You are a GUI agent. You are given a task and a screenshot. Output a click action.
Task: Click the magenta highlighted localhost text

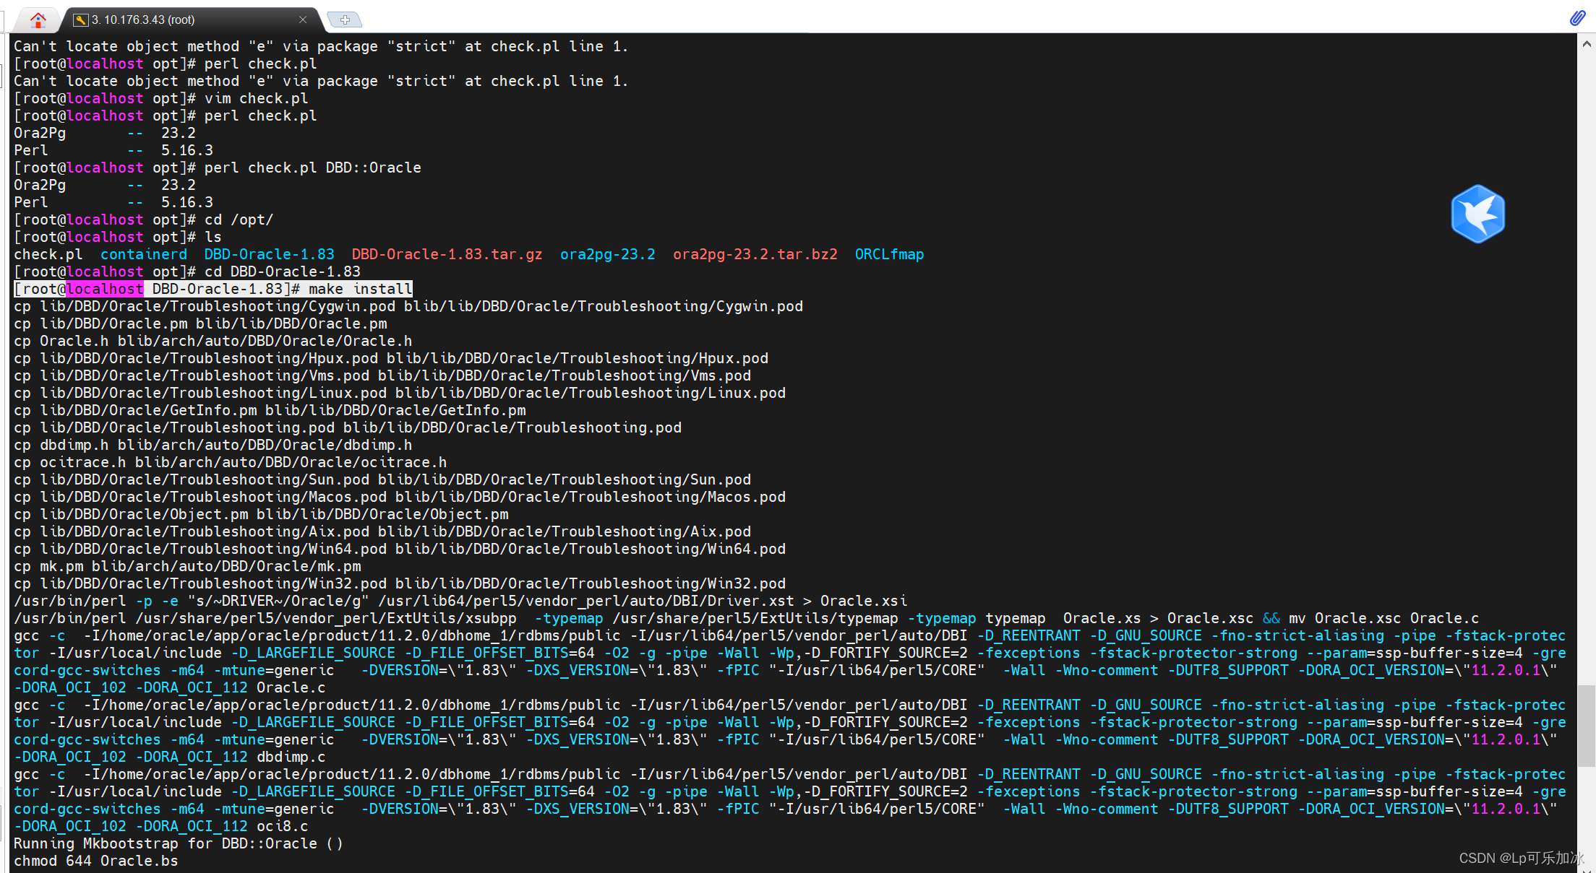pos(105,289)
